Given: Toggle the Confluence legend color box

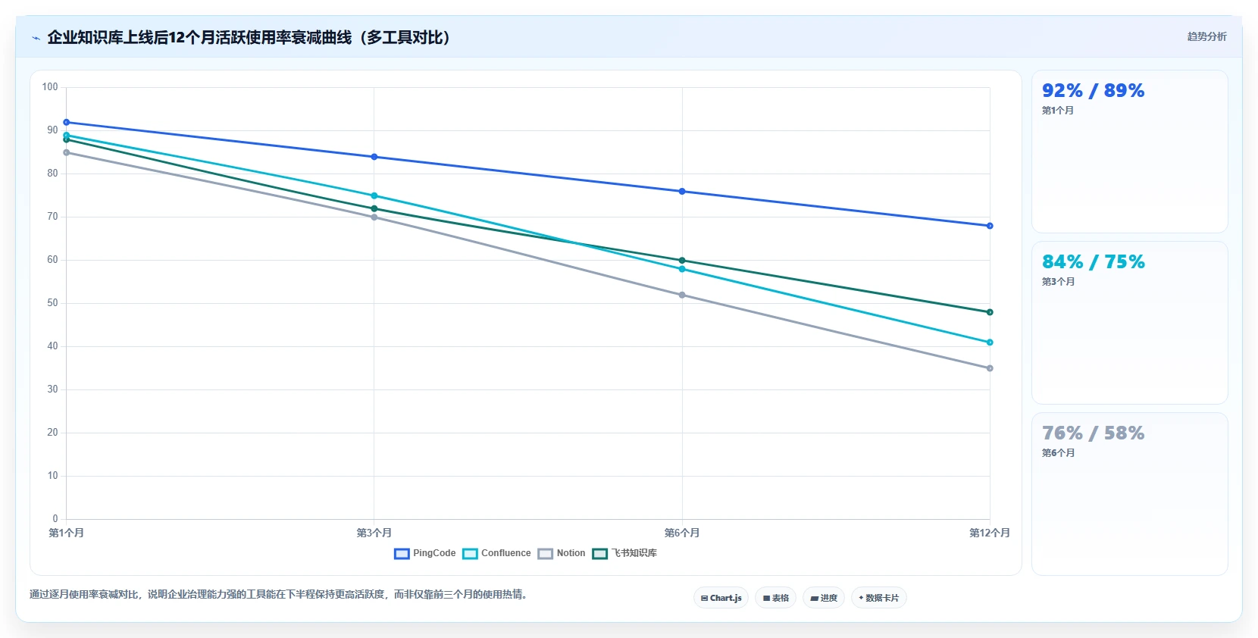Looking at the screenshot, I should (x=470, y=554).
